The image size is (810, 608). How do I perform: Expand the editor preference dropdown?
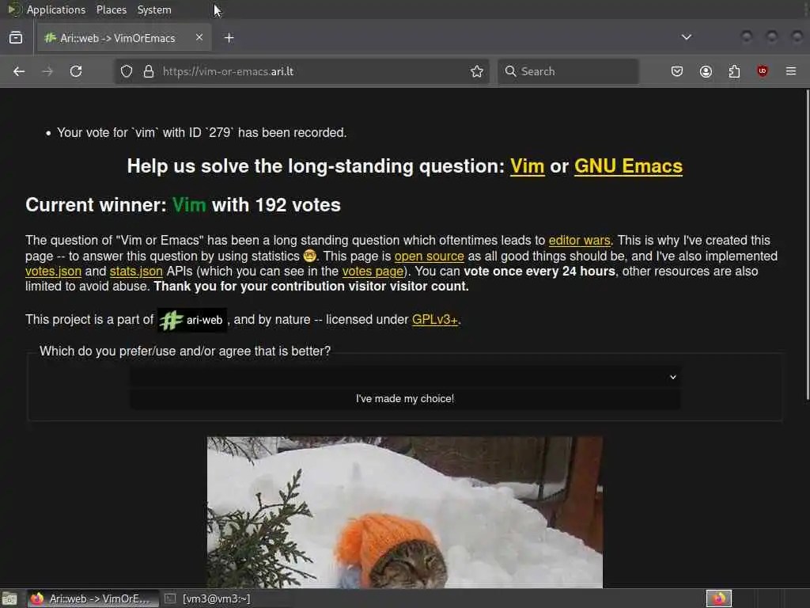[405, 377]
